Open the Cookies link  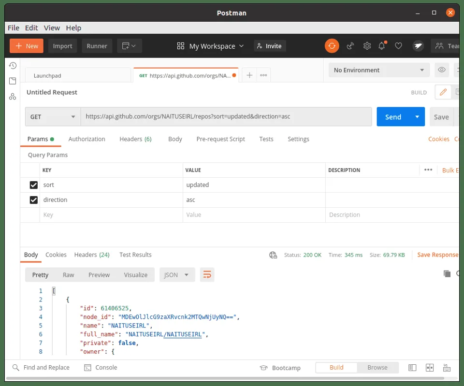pyautogui.click(x=438, y=139)
